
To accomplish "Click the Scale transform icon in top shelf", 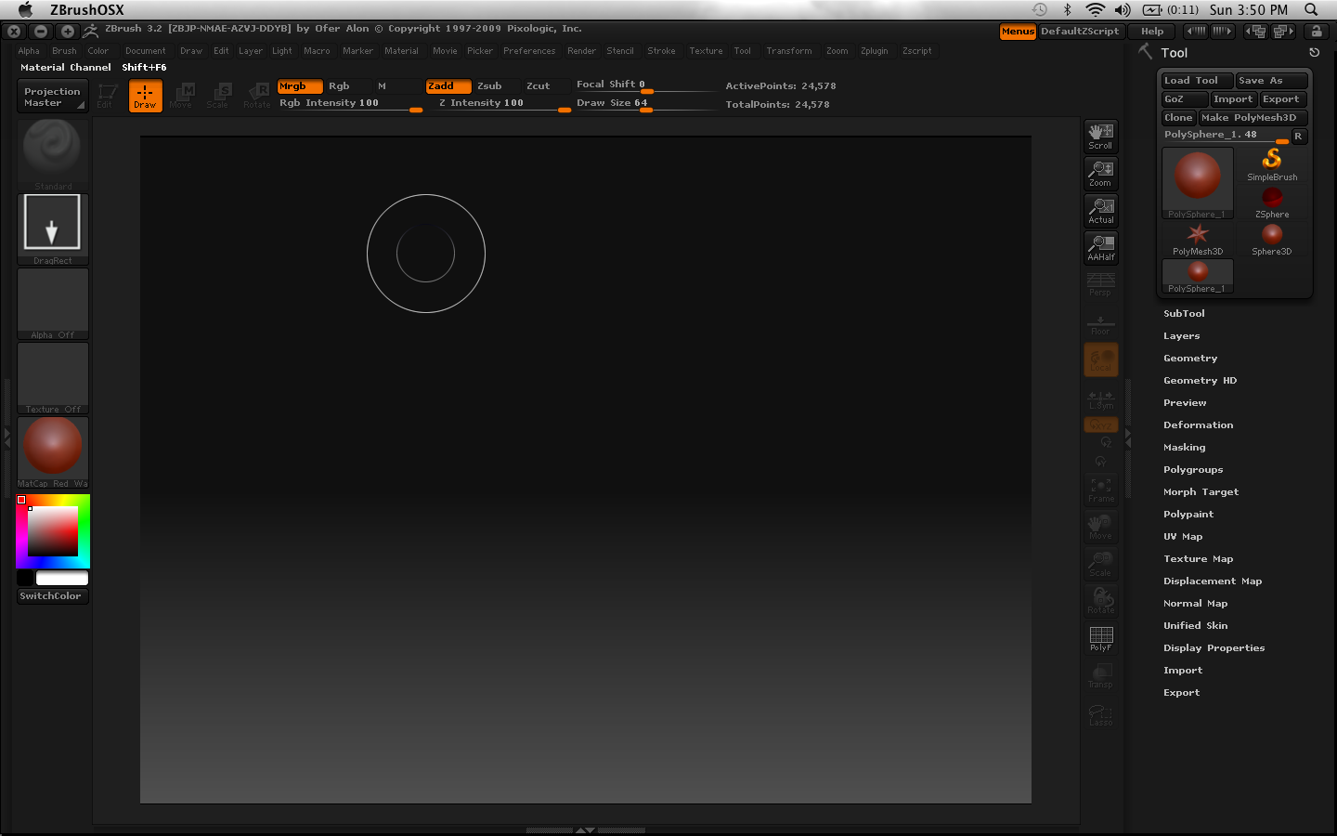I will click(219, 96).
